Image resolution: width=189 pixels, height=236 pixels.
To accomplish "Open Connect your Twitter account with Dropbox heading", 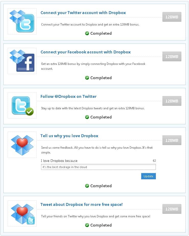I will [83, 13].
